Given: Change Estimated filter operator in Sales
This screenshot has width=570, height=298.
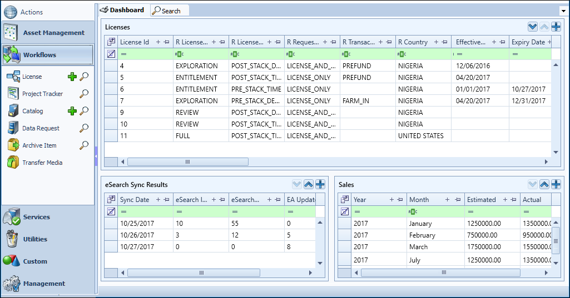Looking at the screenshot, I should pos(470,211).
